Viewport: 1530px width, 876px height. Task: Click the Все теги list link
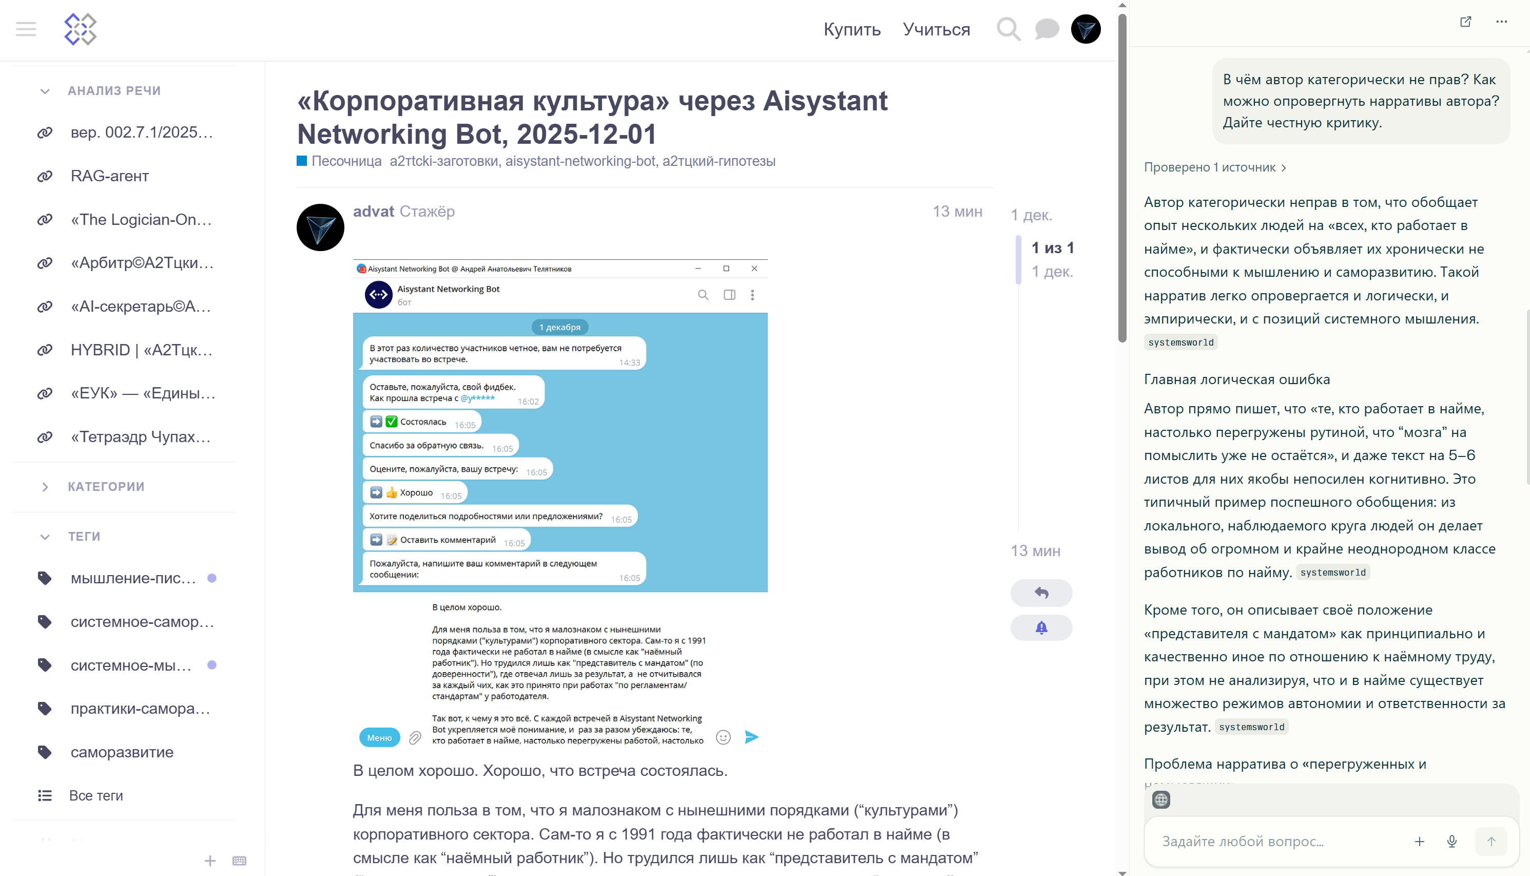point(95,795)
